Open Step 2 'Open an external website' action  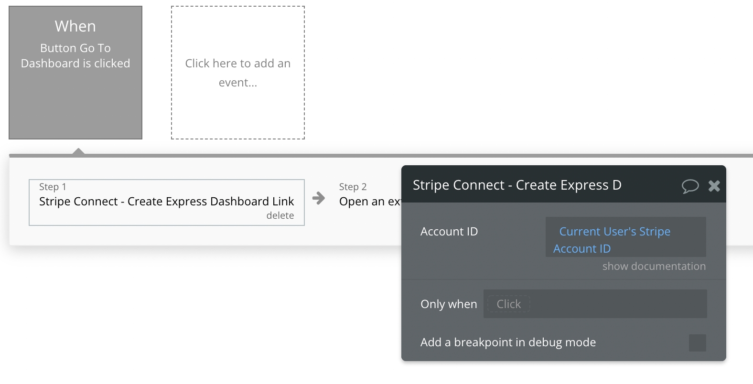pos(370,196)
